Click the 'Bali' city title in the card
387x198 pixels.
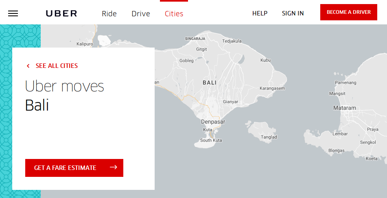point(37,105)
